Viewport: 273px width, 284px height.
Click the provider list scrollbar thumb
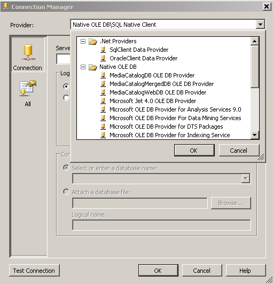(255, 67)
